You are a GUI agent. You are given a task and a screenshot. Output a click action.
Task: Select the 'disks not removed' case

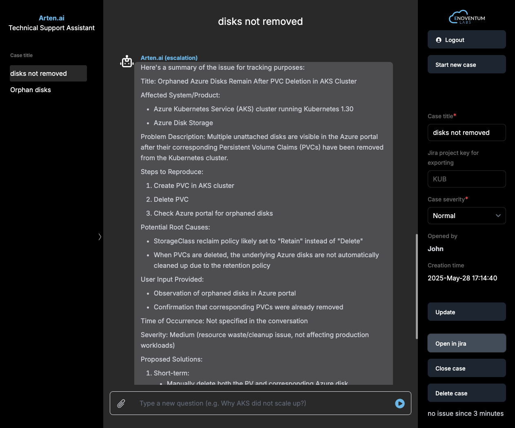coord(49,73)
